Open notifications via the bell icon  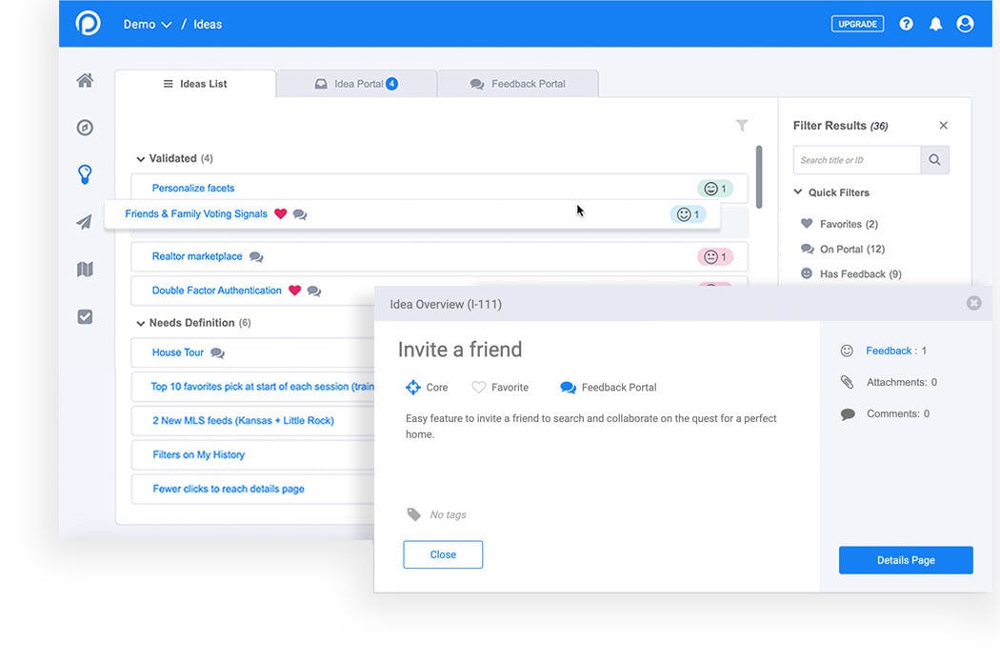935,23
